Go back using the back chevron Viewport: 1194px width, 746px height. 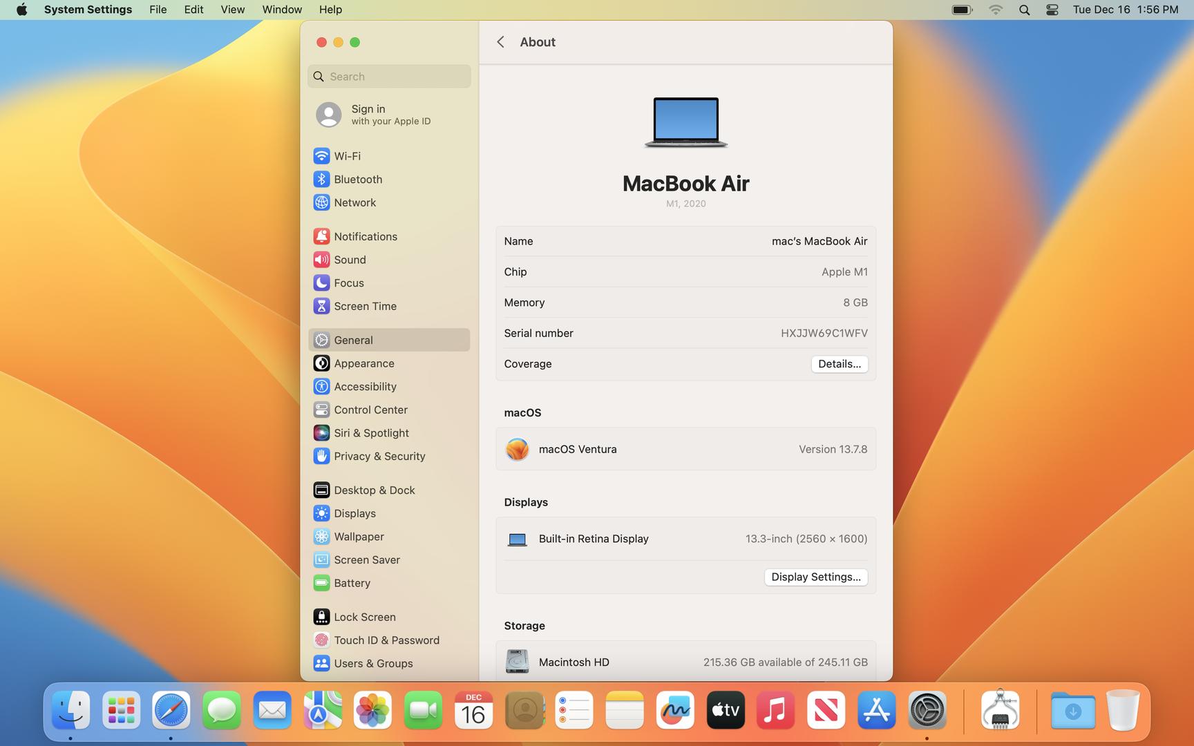click(500, 42)
